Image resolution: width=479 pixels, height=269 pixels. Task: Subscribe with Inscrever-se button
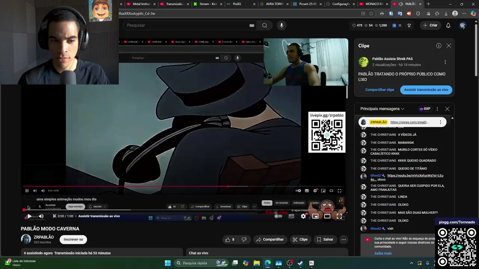[x=73, y=239]
